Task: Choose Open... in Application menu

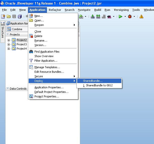Action: coord(53,20)
